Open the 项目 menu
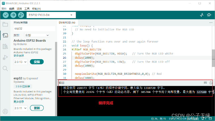Image resolution: width=215 pixels, height=121 pixels. (x=19, y=9)
